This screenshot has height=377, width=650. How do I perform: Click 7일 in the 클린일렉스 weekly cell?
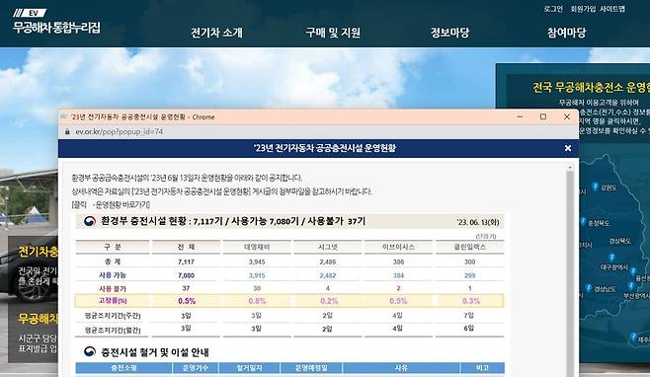coord(469,316)
